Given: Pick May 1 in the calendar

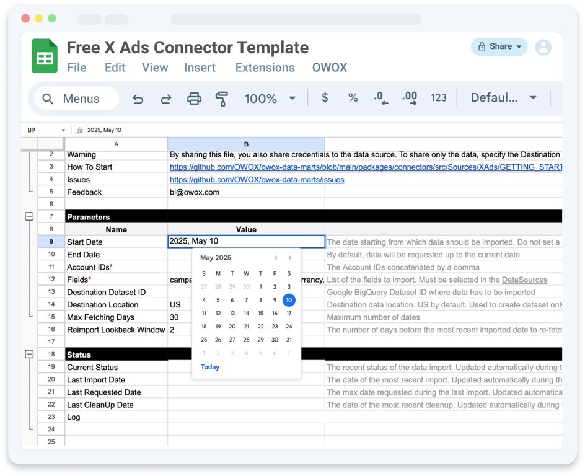Looking at the screenshot, I should click(260, 287).
